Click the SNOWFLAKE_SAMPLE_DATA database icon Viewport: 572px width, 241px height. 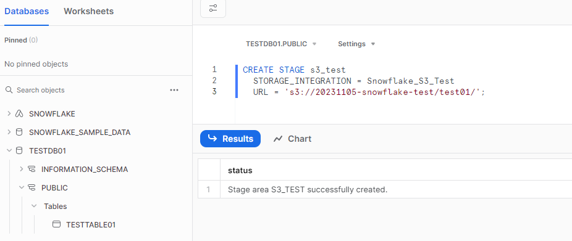19,133
